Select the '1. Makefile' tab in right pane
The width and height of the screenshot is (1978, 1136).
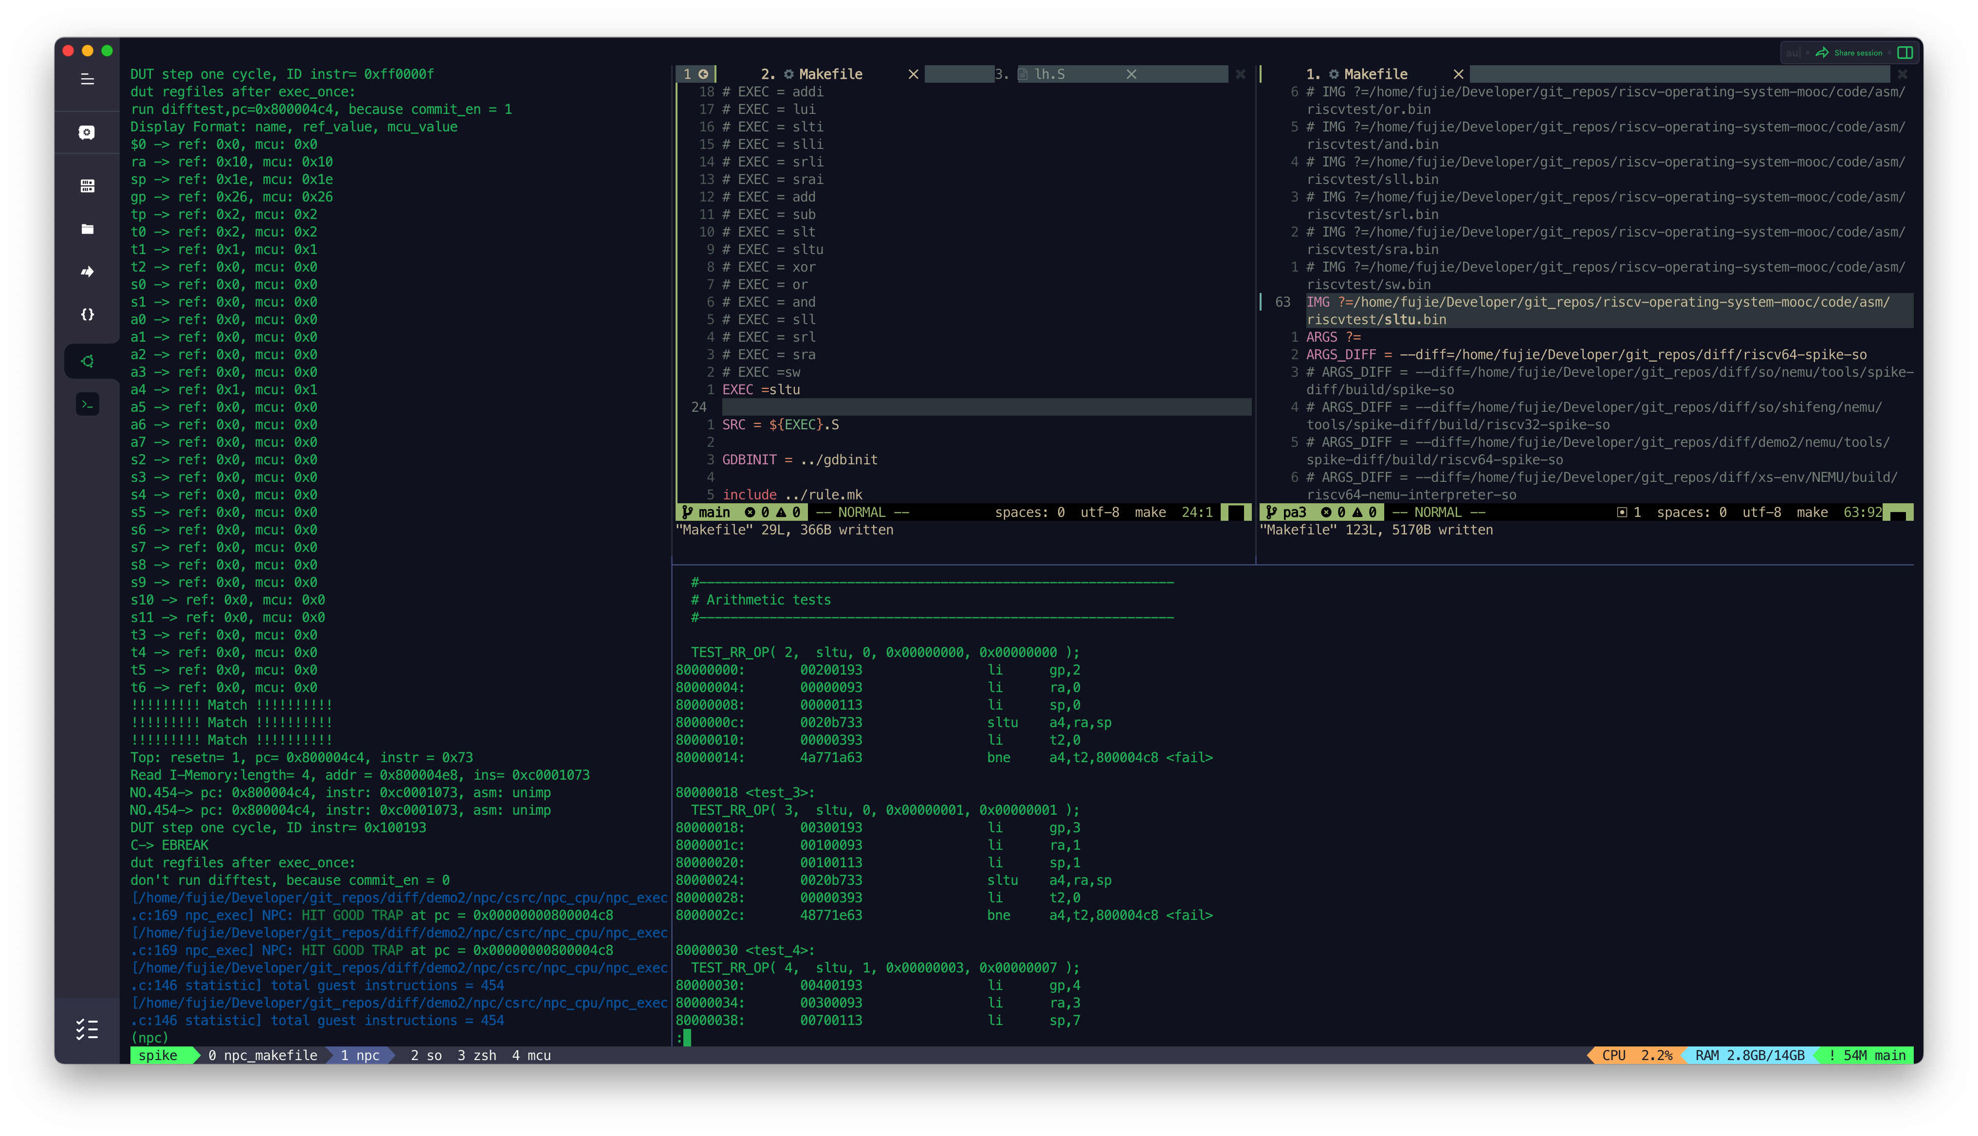(1357, 74)
